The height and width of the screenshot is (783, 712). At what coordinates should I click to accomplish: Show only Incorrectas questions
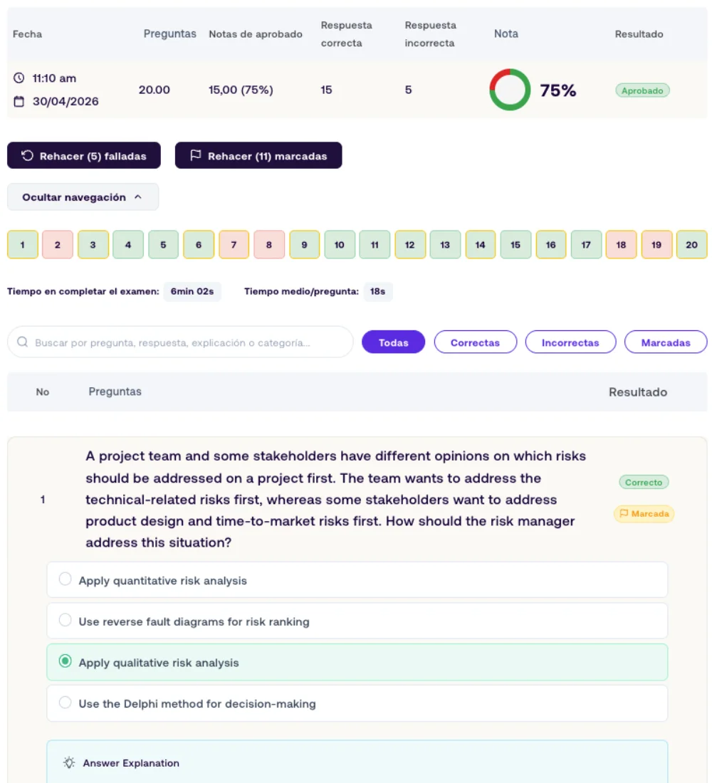570,342
